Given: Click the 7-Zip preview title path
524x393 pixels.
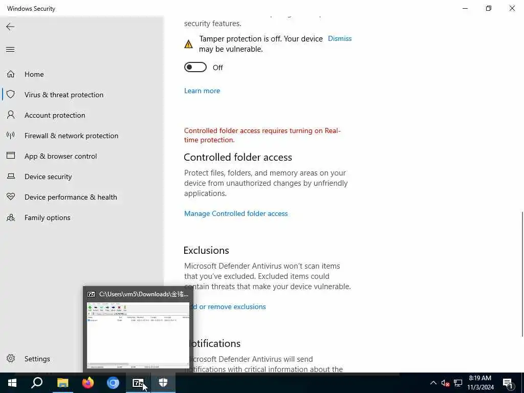Looking at the screenshot, I should tap(144, 294).
